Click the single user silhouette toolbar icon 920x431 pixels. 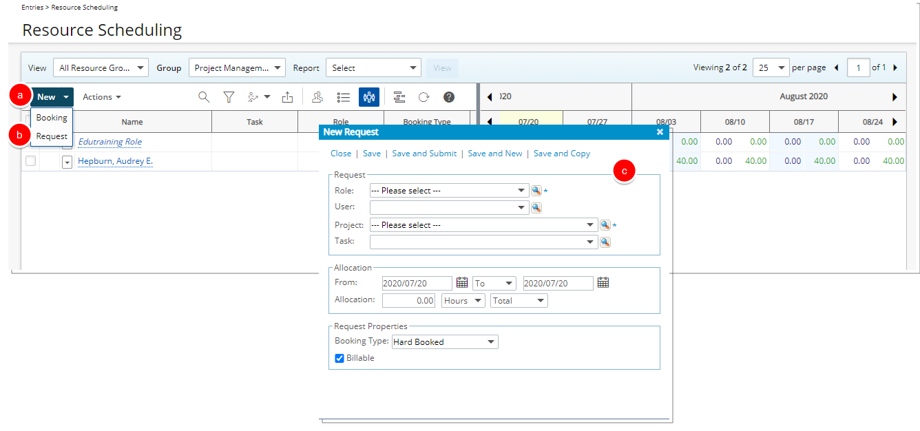coord(317,97)
